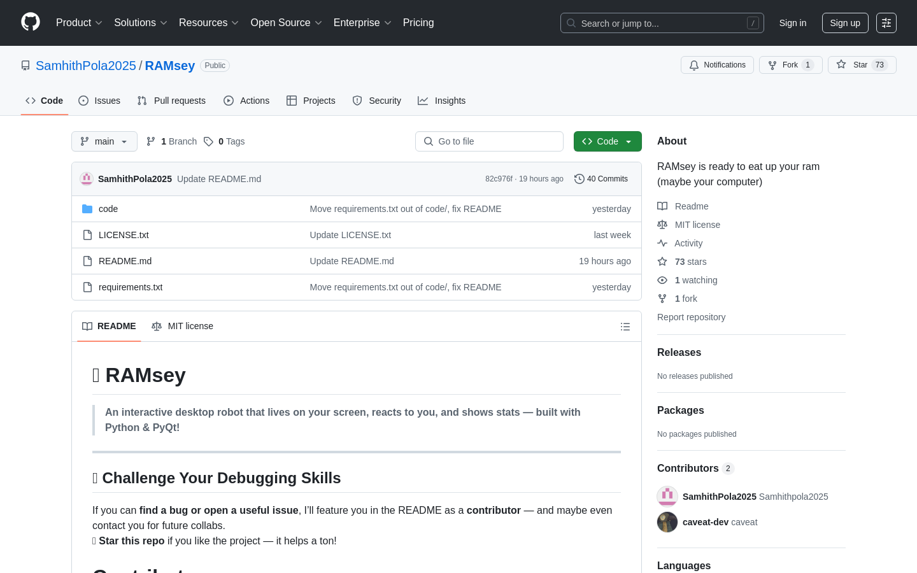Viewport: 917px width, 573px height.
Task: Open Activity link in About
Action: (x=679, y=243)
